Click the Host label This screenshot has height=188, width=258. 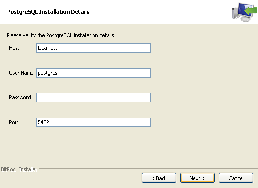click(x=14, y=48)
